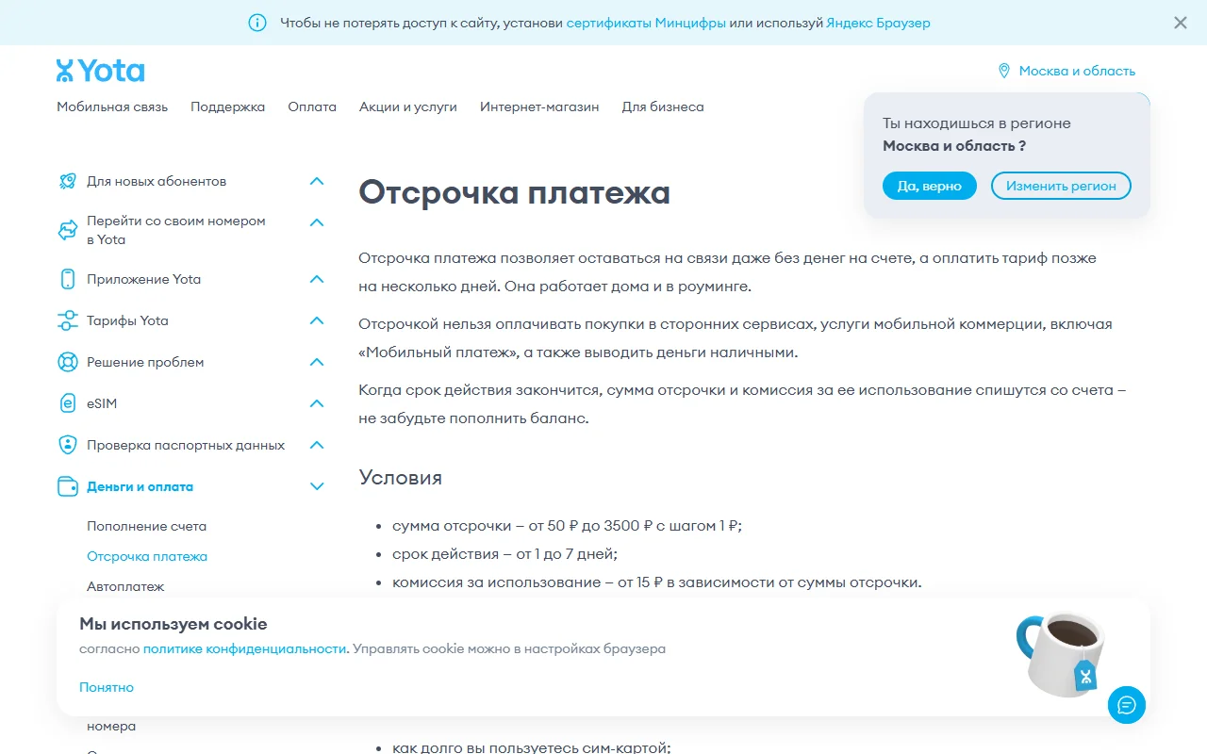This screenshot has width=1207, height=754.
Task: Click the location pin icon
Action: click(x=1004, y=71)
